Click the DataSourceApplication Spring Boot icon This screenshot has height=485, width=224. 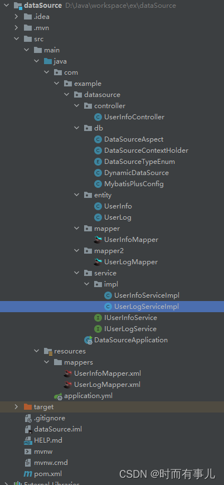pyautogui.click(x=88, y=340)
